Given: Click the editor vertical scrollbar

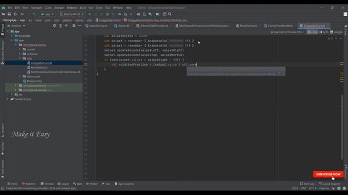Looking at the screenshot, I should click(342, 127).
